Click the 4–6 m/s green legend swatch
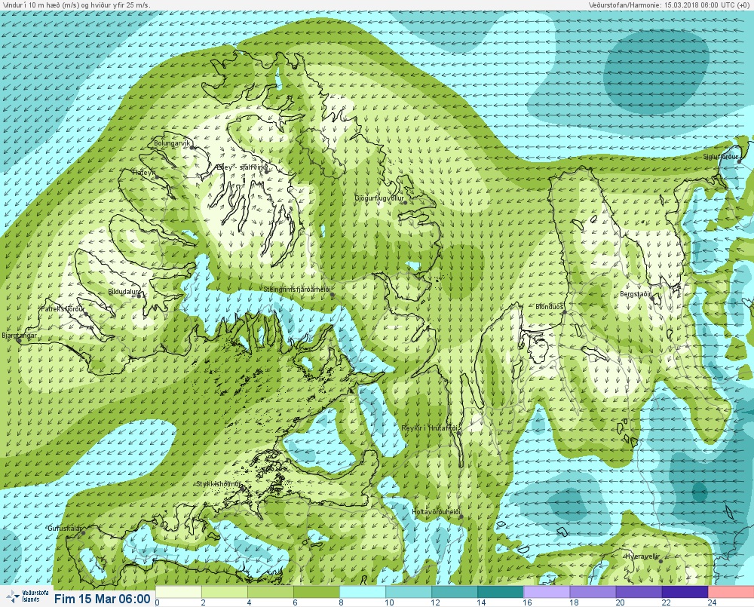This screenshot has height=607, width=754. click(271, 592)
